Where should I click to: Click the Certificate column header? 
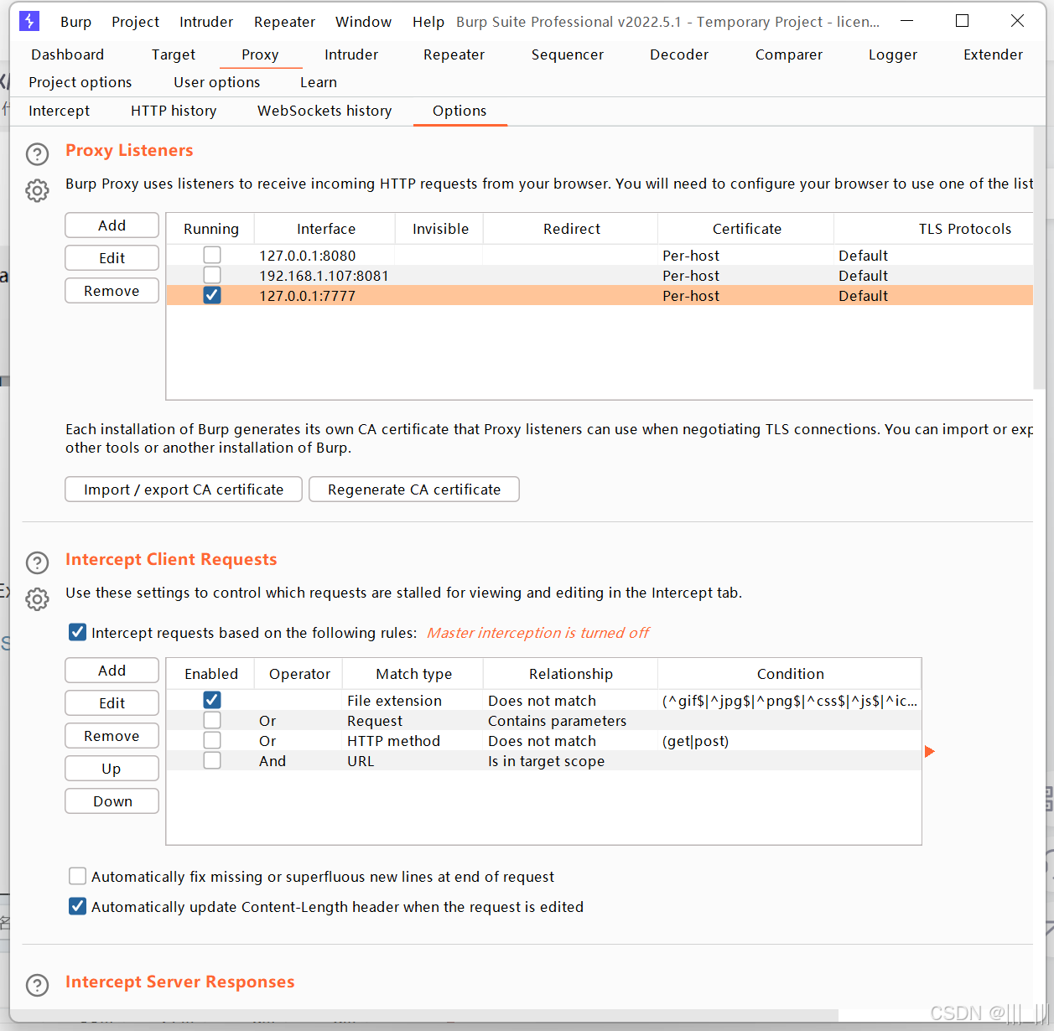(746, 229)
